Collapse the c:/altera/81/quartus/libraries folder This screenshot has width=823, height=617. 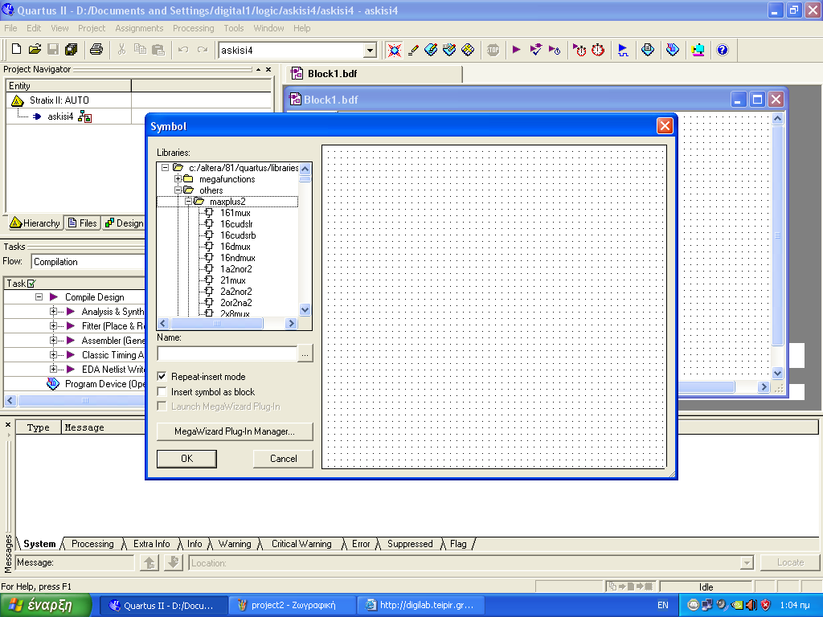(165, 167)
